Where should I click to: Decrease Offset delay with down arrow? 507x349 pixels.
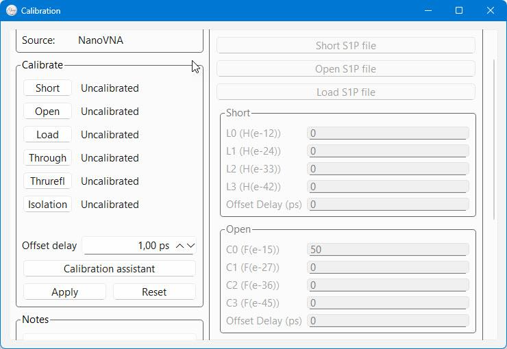(190, 246)
